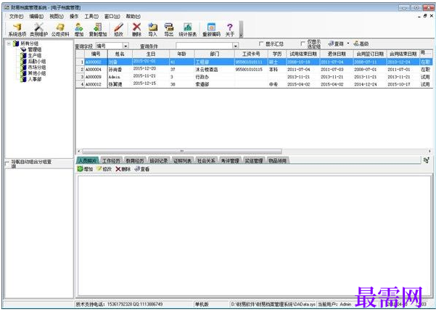Open the 操作 menu
This screenshot has width=436, height=320.
click(74, 17)
